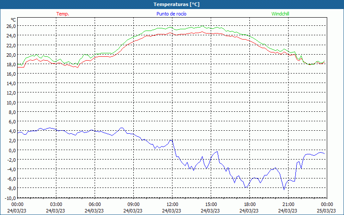Click the 14,0 y-axis value

(x=11, y=83)
